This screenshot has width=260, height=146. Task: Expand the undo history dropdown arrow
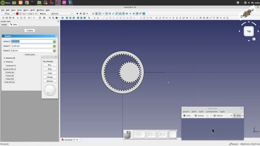click(31, 18)
